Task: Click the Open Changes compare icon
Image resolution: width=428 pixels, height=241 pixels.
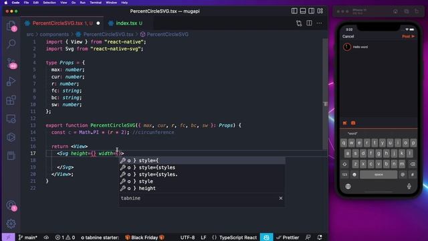Action: (299, 23)
